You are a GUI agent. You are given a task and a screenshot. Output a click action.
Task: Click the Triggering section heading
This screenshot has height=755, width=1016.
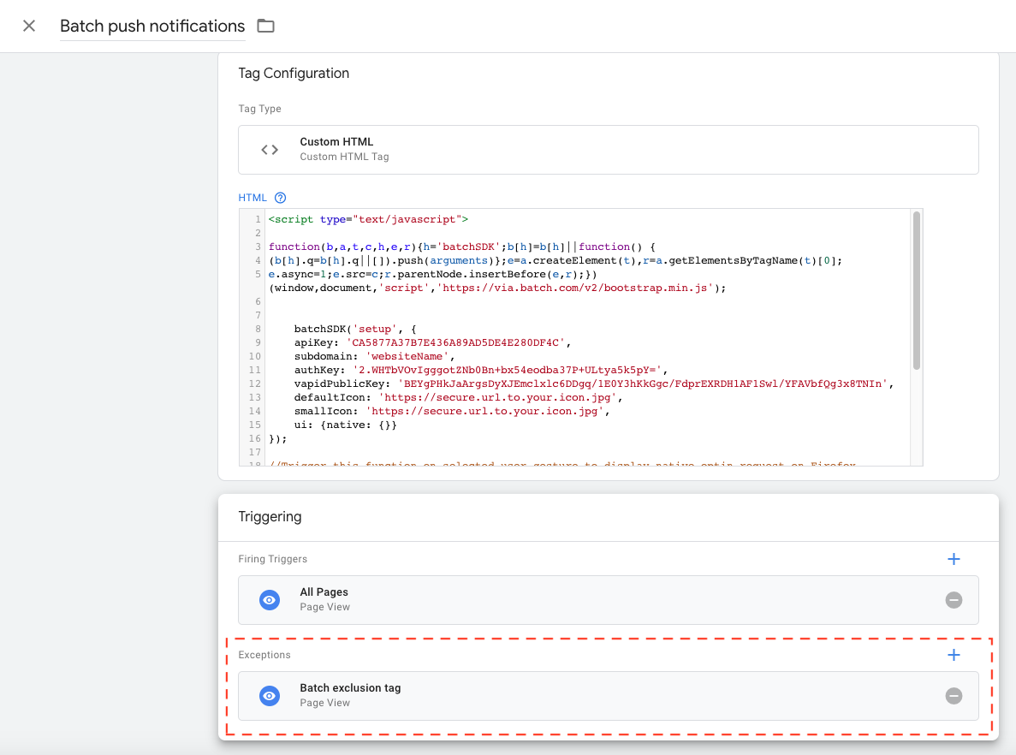tap(270, 516)
